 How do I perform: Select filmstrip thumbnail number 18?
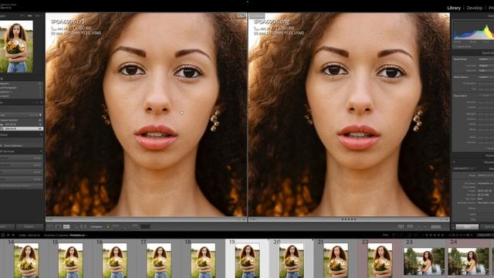[203, 260]
